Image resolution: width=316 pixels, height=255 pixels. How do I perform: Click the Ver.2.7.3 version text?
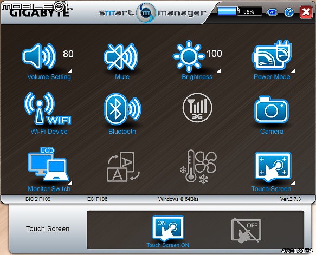coord(291,199)
